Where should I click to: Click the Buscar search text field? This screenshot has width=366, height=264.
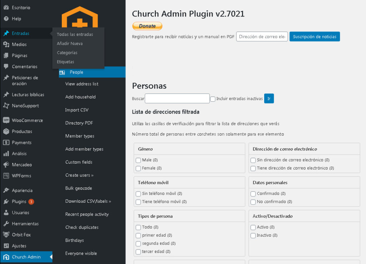click(x=177, y=99)
